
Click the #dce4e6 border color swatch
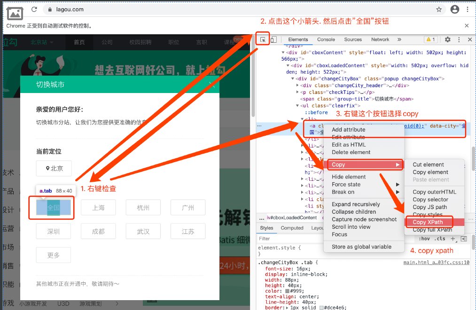[321, 308]
